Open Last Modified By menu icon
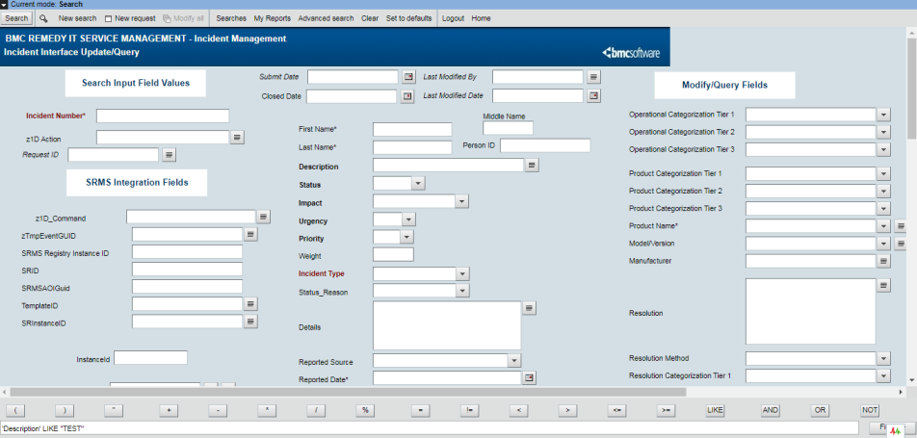The image size is (917, 438). click(x=593, y=77)
